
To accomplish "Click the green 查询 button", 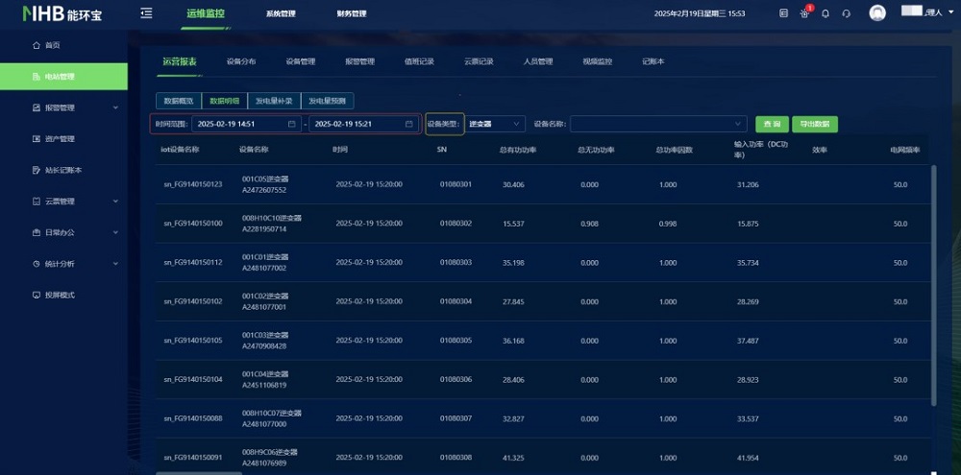I will (x=773, y=124).
